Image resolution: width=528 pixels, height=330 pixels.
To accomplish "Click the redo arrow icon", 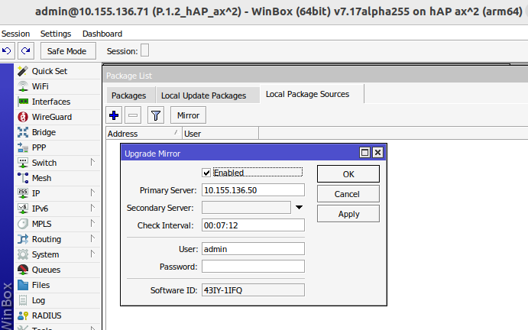I will tap(26, 51).
